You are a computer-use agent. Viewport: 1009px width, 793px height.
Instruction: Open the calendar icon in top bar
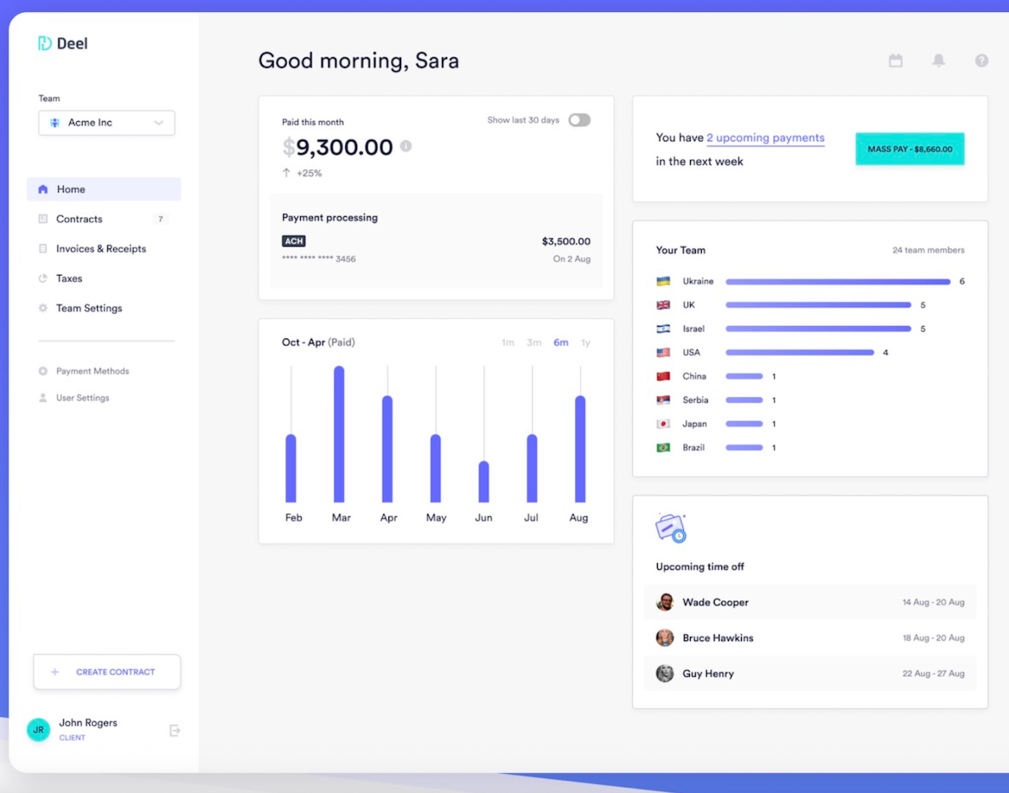pyautogui.click(x=895, y=61)
